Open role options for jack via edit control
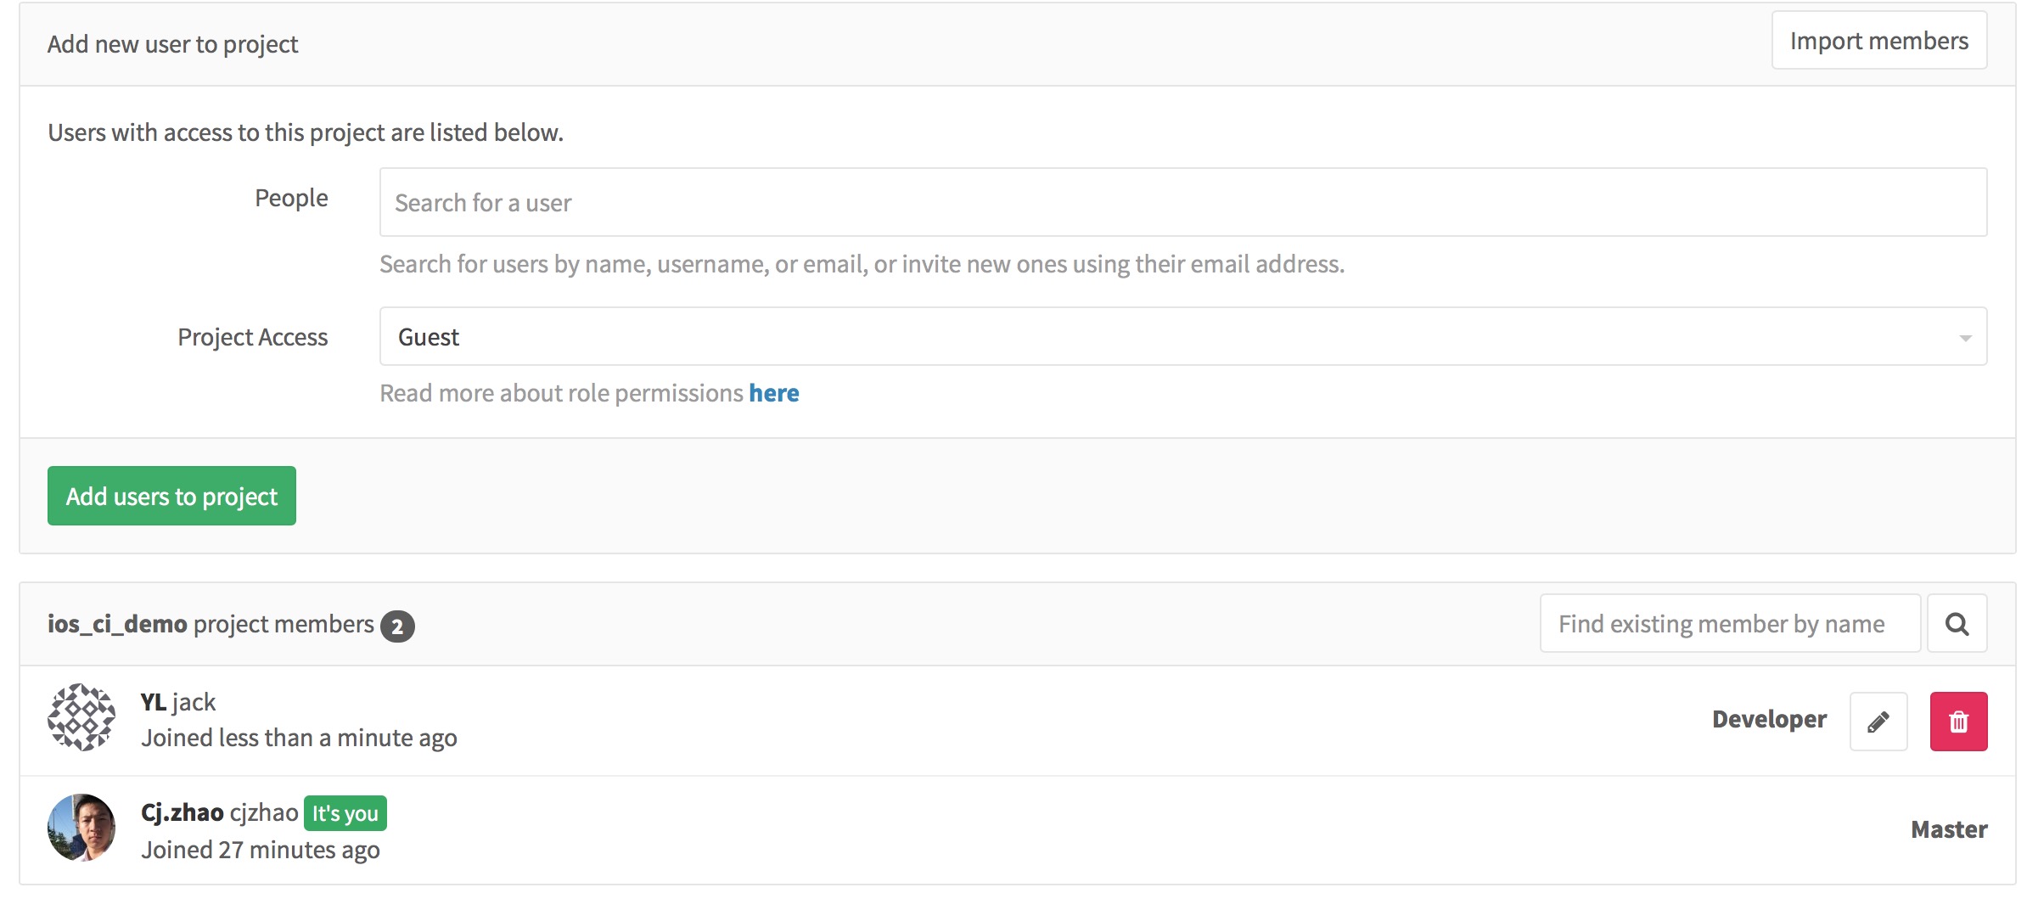 tap(1878, 722)
